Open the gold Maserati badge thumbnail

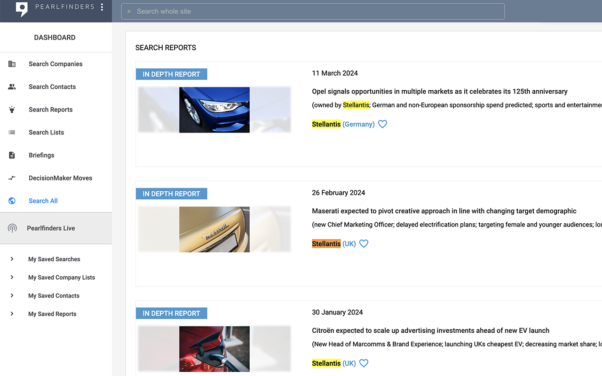[x=214, y=229]
